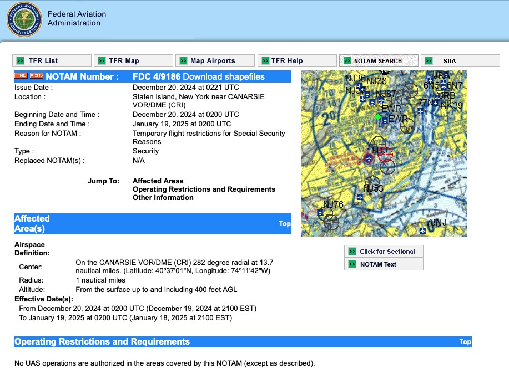The image size is (509, 374).
Task: Click the green arrow icon on TFR Map
Action: click(102, 60)
